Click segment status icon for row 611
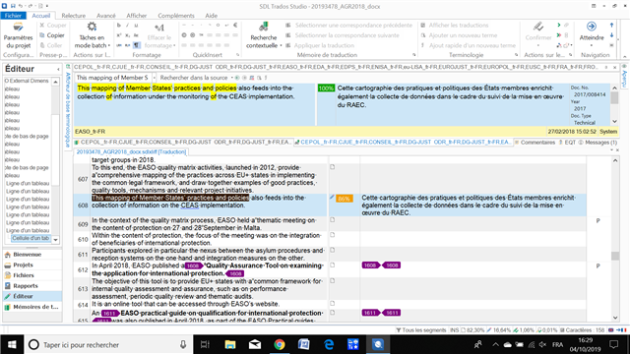Image resolution: width=630 pixels, height=354 pixels. 333,250
